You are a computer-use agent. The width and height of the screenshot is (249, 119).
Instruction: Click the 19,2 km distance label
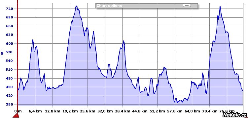(x=70, y=111)
